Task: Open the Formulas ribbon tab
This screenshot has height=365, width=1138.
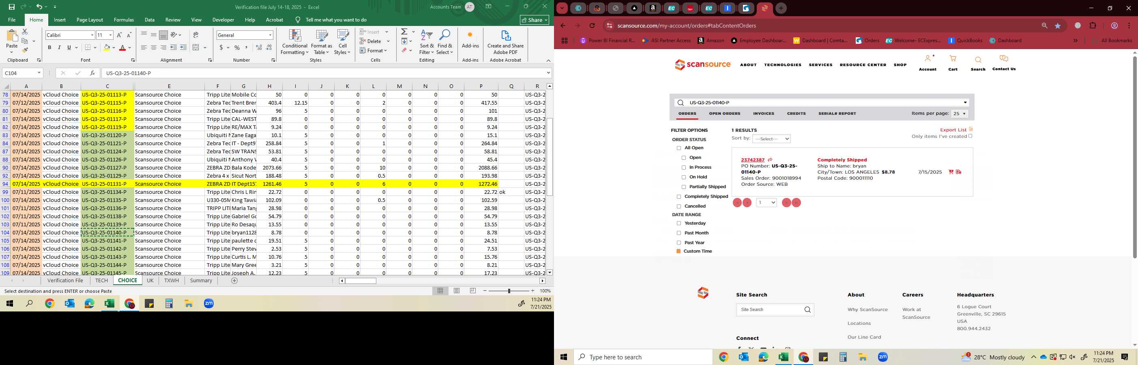Action: coord(124,20)
